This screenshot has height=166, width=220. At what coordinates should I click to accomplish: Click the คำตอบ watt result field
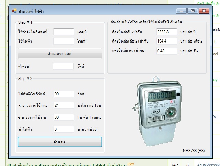[x=63, y=66]
